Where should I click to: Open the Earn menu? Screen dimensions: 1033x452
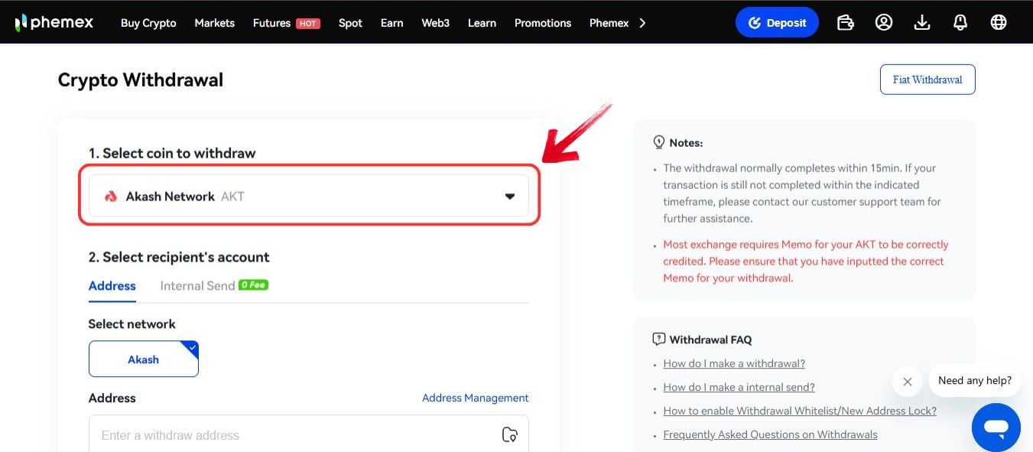pyautogui.click(x=391, y=23)
